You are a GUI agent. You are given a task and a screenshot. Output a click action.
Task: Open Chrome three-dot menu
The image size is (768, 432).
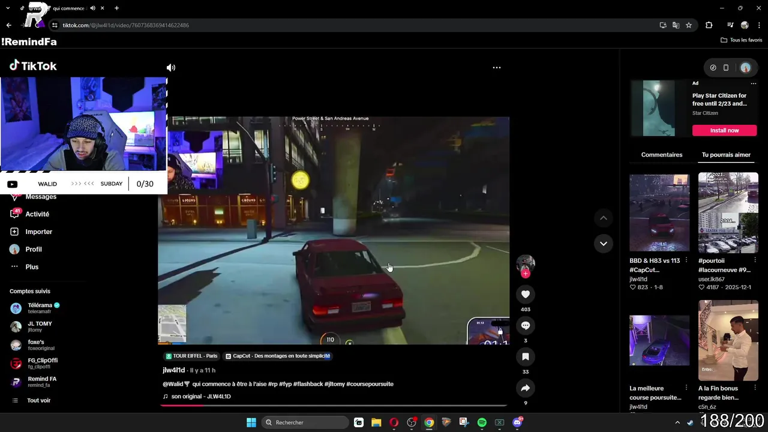pyautogui.click(x=759, y=25)
